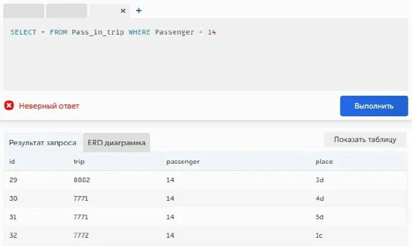
Task: Click the place column header
Action: [324, 162]
